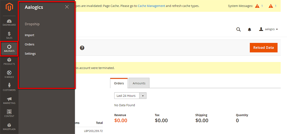
Task: Choose Settings in the Dropship submenu
Action: pyautogui.click(x=30, y=54)
